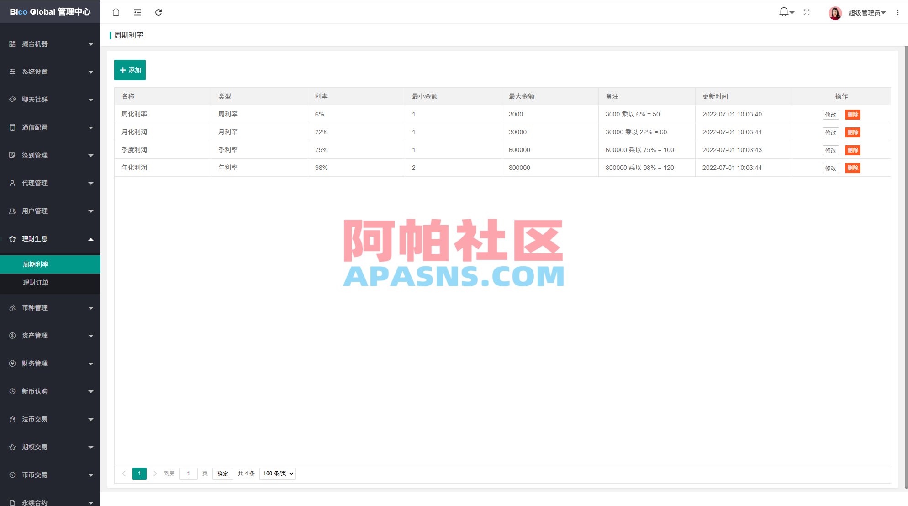Select the 周期利率 submenu item
Screen dimensions: 908x506
tap(35, 264)
